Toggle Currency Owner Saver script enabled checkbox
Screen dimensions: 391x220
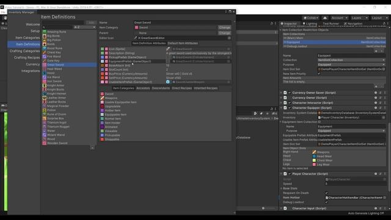pos(290,93)
